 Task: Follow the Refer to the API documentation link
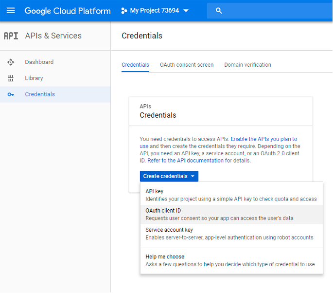tap(186, 161)
